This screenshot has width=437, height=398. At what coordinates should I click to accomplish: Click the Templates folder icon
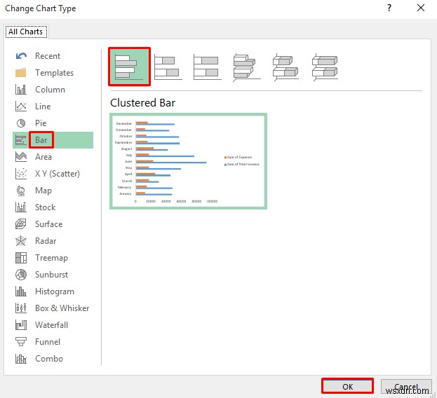coord(21,73)
